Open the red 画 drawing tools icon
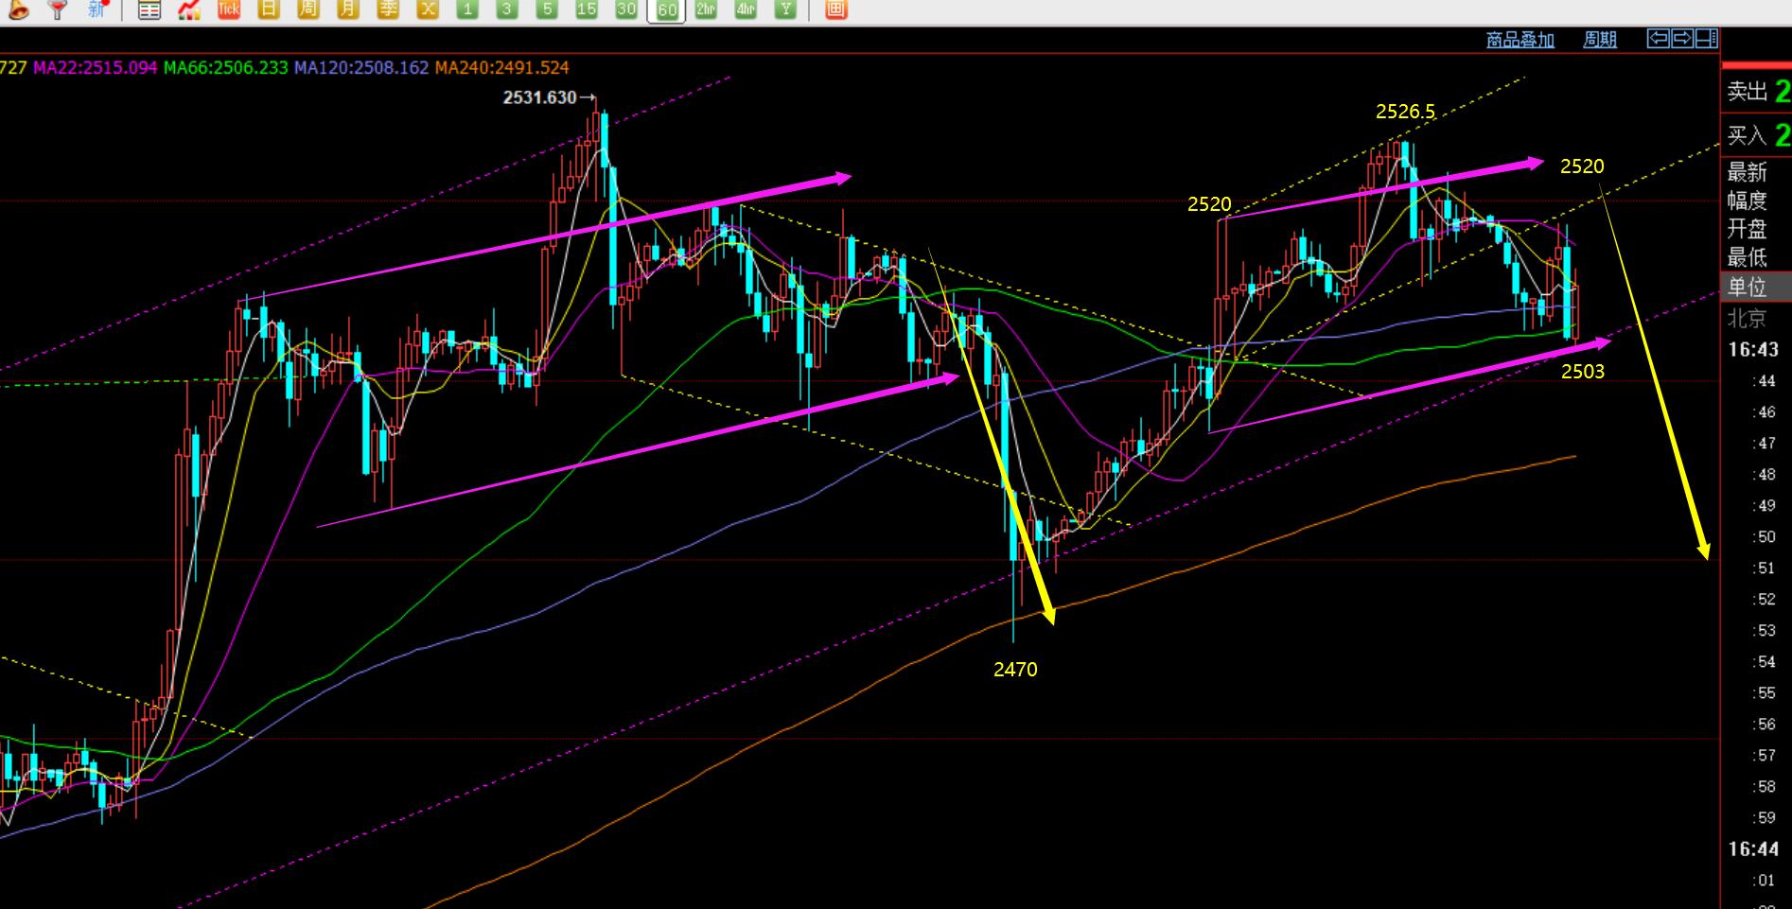 [835, 9]
